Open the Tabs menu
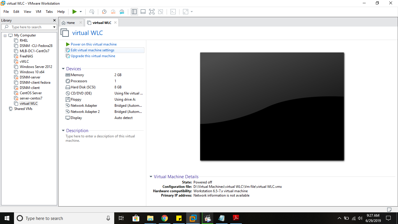Image resolution: width=398 pixels, height=224 pixels. pyautogui.click(x=49, y=12)
